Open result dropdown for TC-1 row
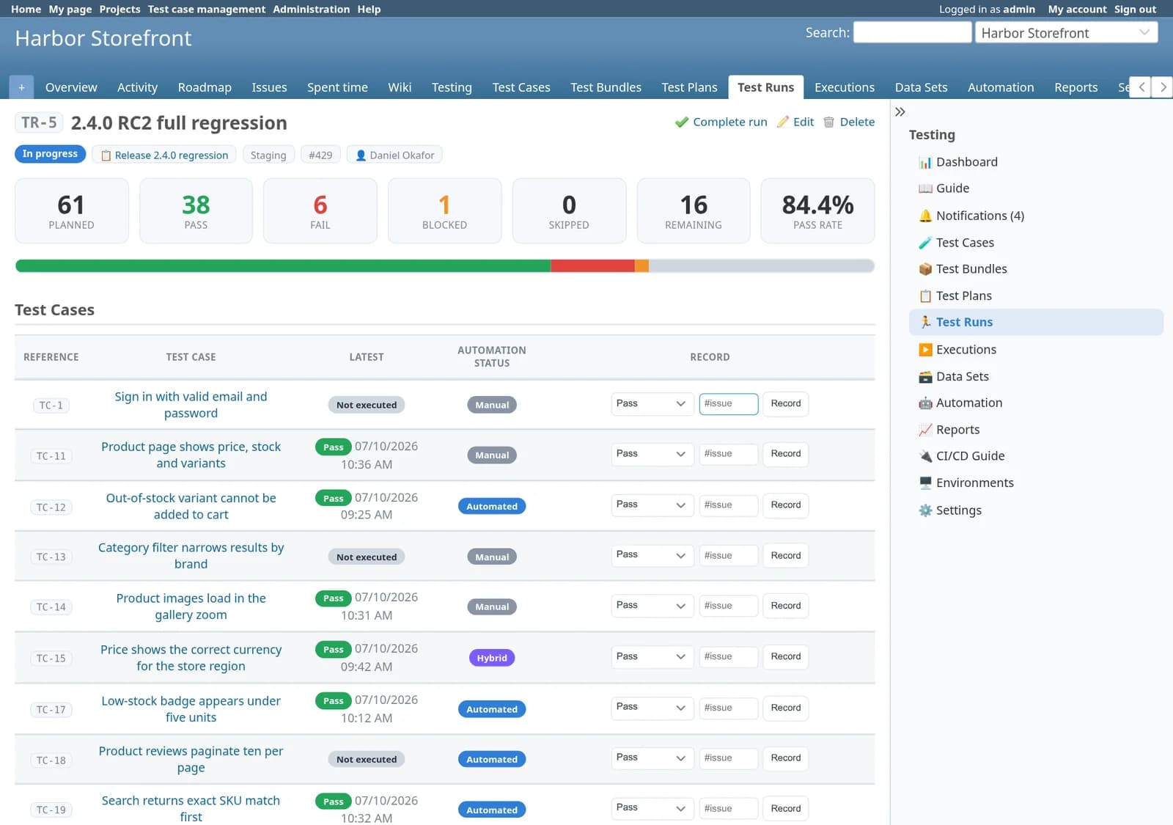The image size is (1173, 825). 652,404
